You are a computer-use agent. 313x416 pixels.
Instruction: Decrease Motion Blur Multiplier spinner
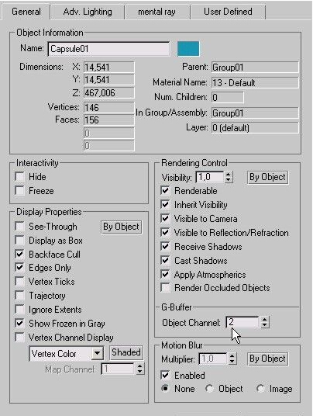click(232, 362)
